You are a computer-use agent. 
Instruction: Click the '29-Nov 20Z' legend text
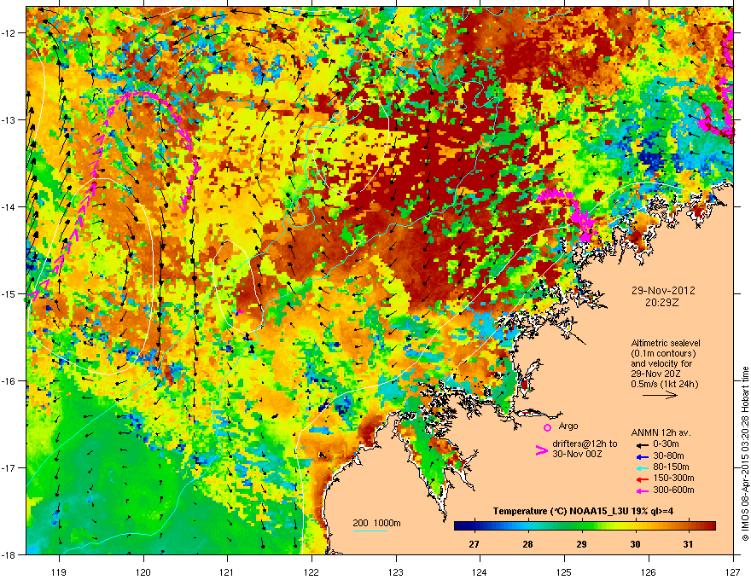(655, 374)
